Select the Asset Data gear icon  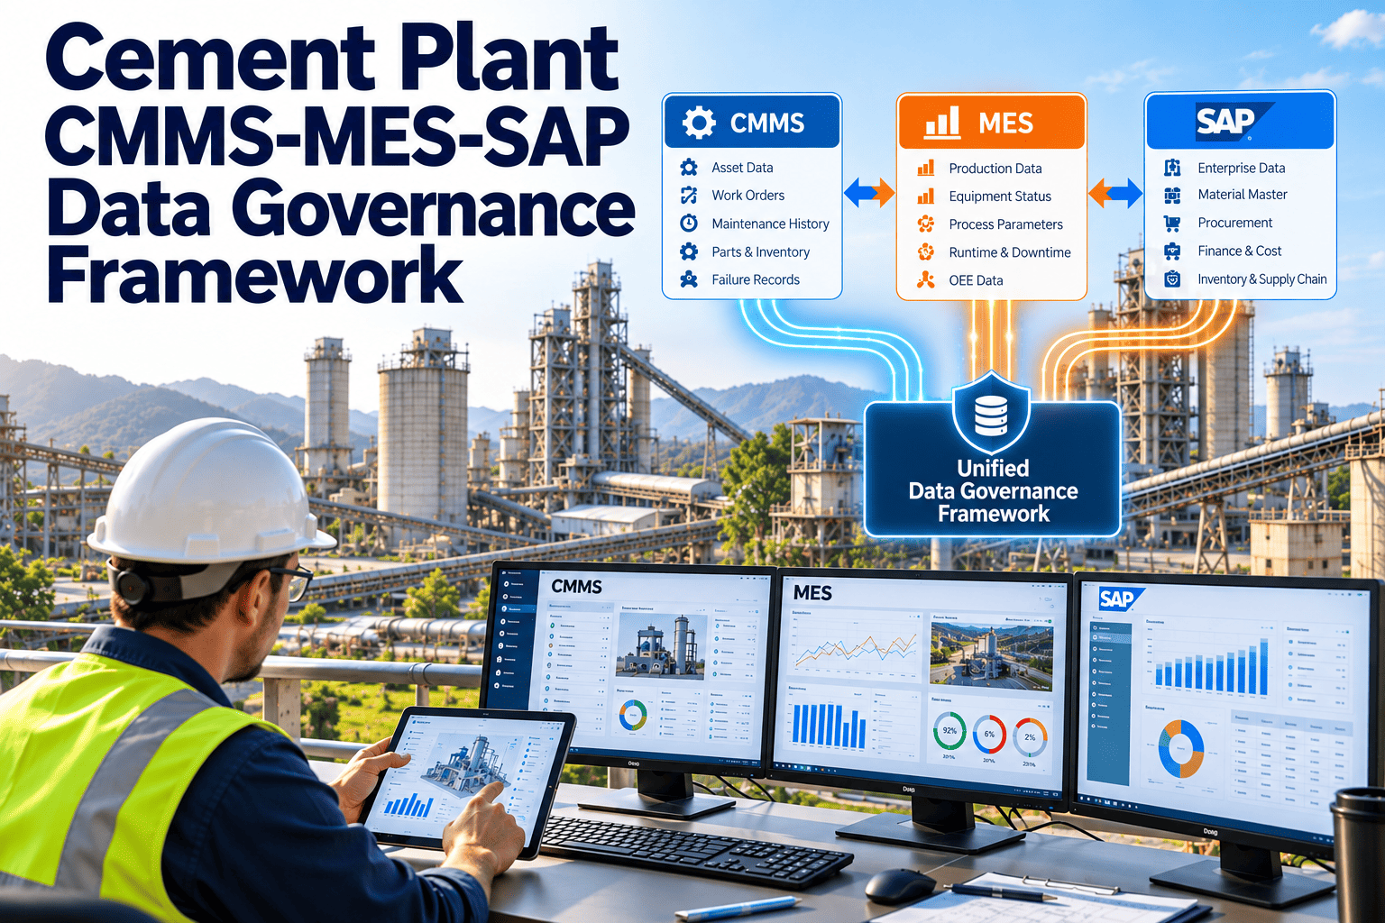(689, 167)
